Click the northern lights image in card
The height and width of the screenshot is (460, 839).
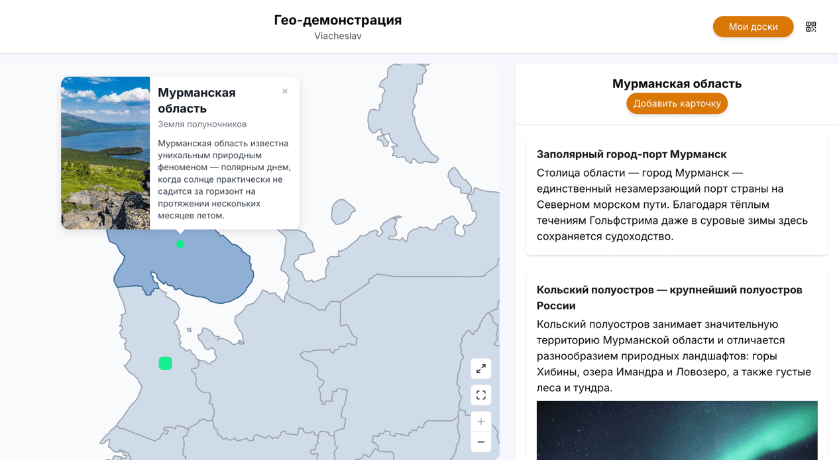(x=677, y=430)
